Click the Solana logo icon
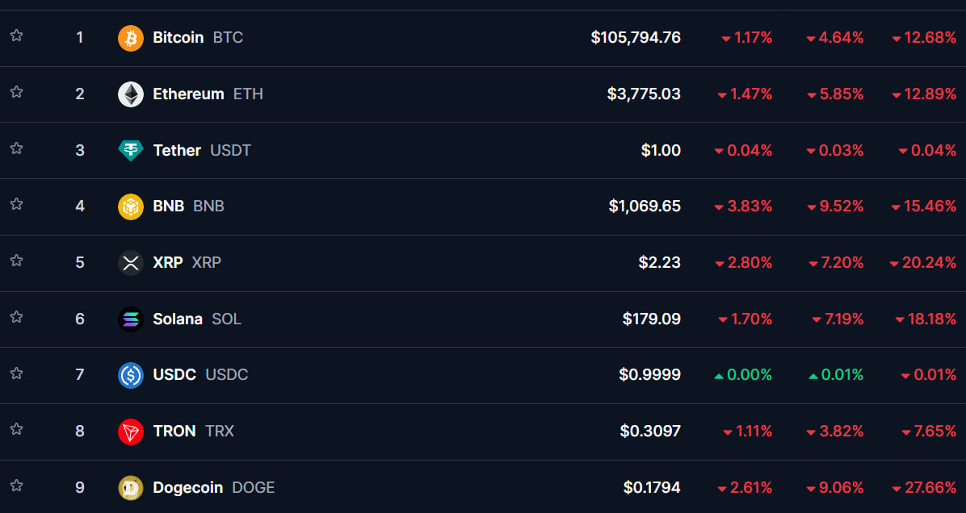966x513 pixels. point(131,319)
